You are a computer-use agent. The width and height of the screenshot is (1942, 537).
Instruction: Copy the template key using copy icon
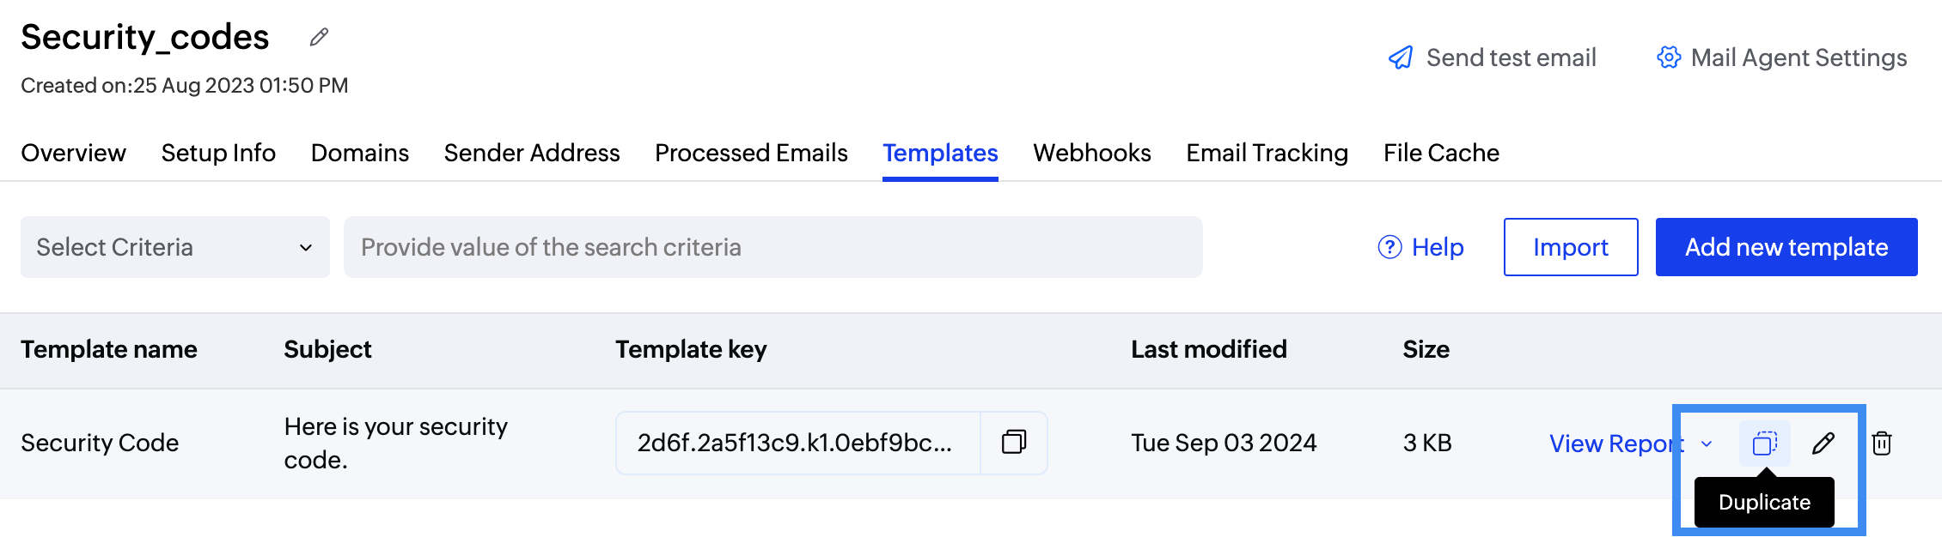(1015, 443)
